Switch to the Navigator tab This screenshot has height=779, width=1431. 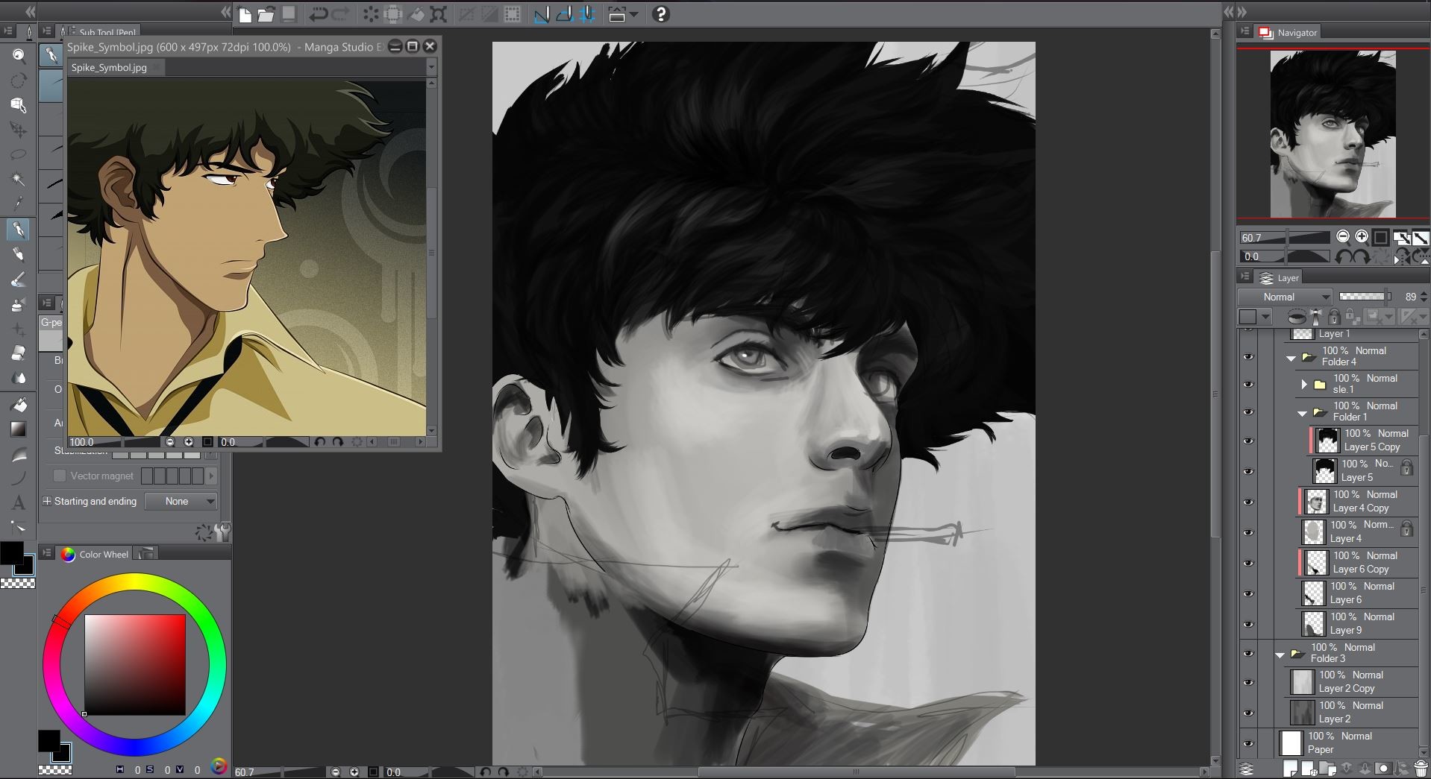click(1288, 32)
